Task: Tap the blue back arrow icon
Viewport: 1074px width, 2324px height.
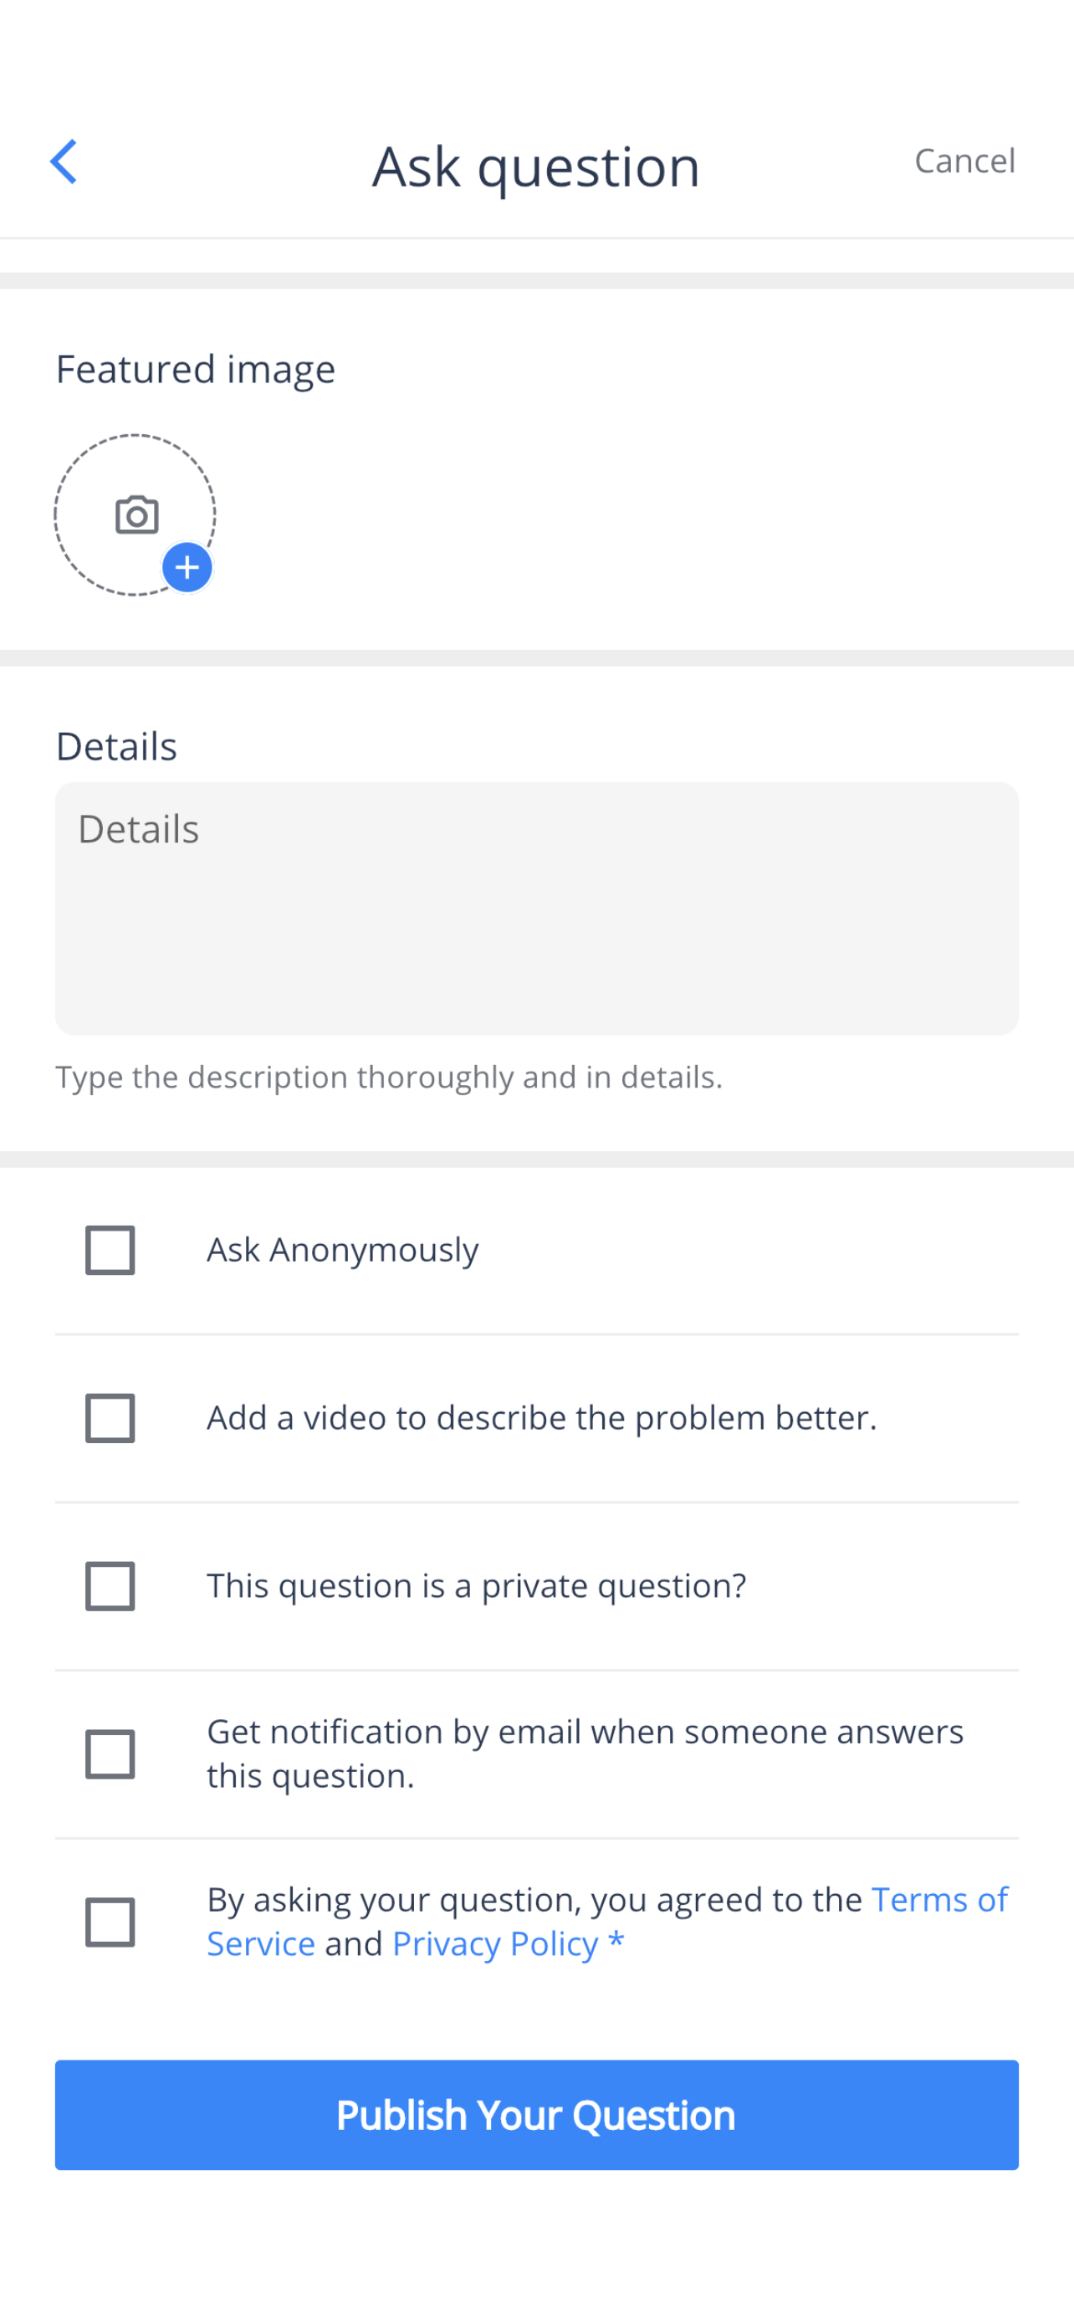Action: (x=63, y=162)
